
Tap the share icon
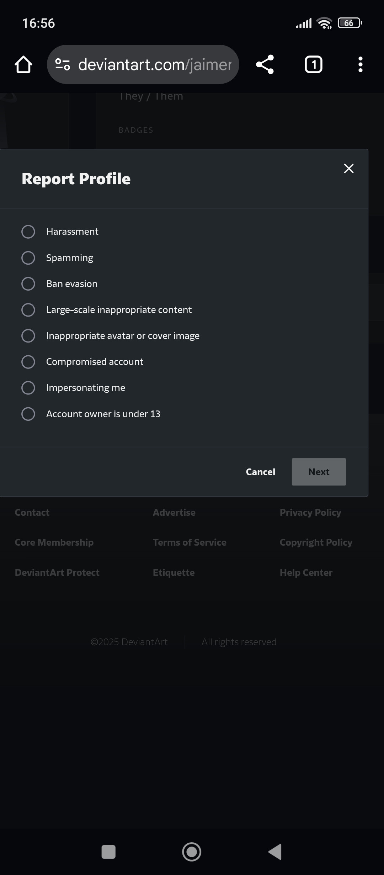(265, 64)
